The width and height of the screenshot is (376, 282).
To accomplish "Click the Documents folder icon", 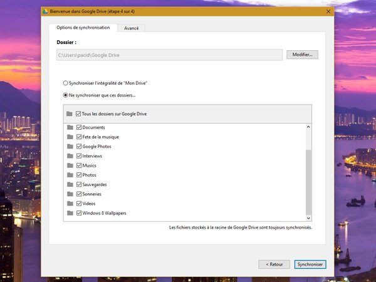I will click(70, 127).
